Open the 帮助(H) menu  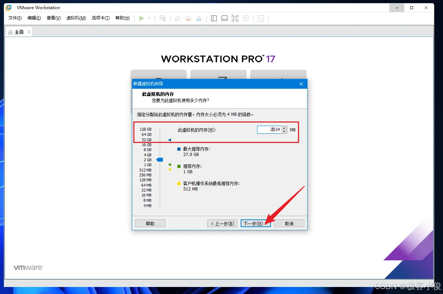[x=122, y=18]
